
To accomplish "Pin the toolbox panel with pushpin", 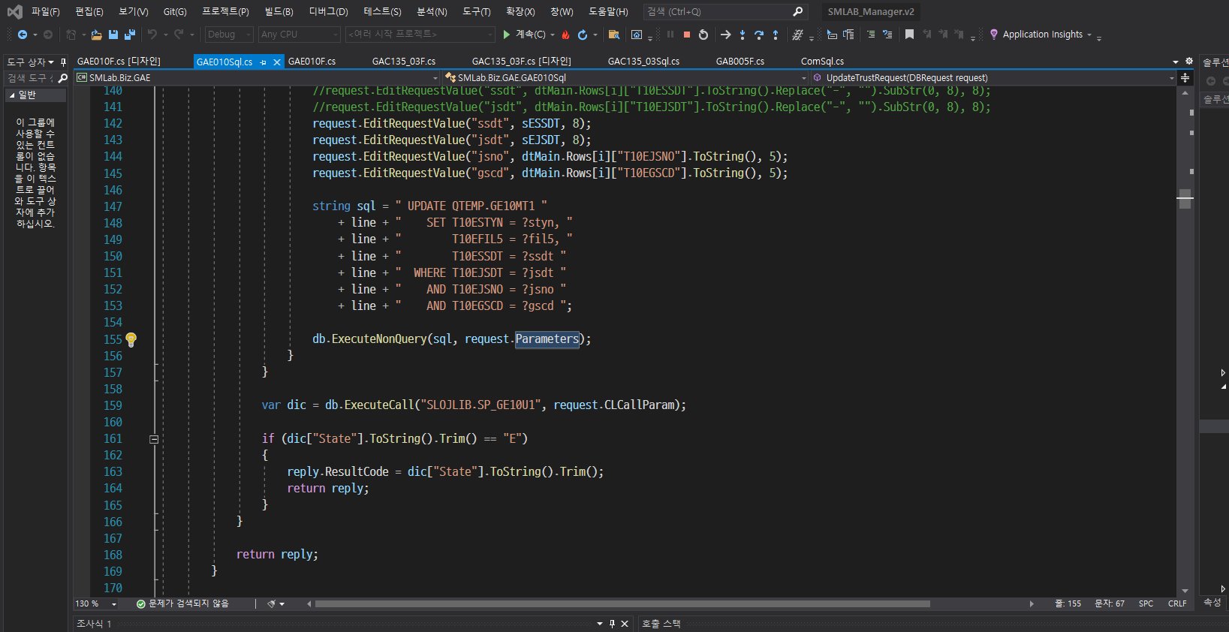I will click(63, 62).
